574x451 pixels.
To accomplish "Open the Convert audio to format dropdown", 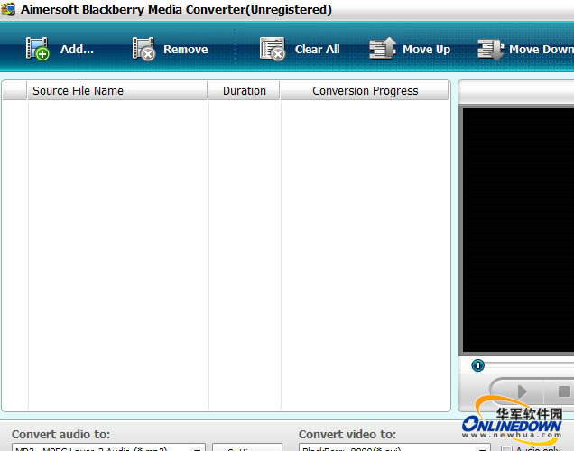I will click(x=108, y=447).
